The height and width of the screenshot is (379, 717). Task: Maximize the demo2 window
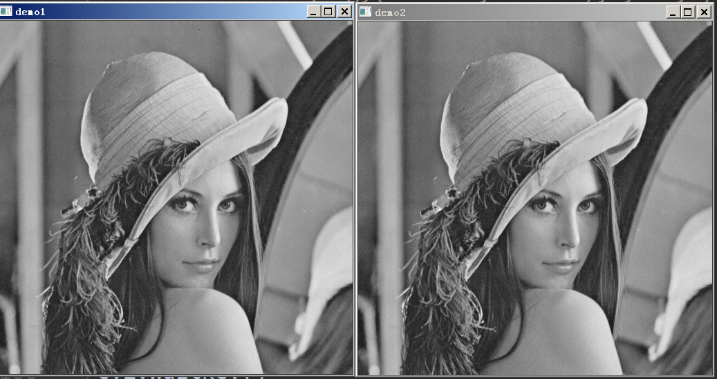point(688,12)
